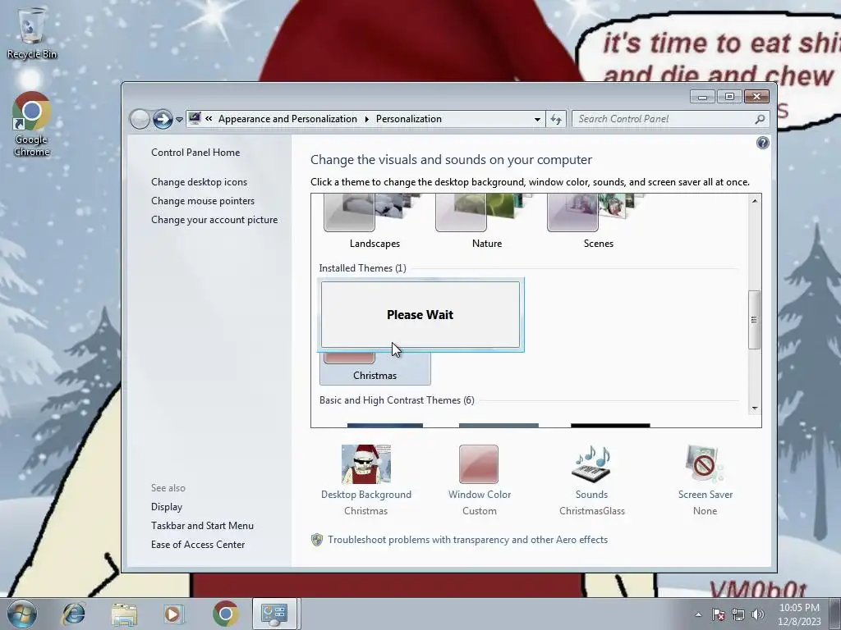Open the Windows Start menu
The height and width of the screenshot is (630, 841).
21,614
